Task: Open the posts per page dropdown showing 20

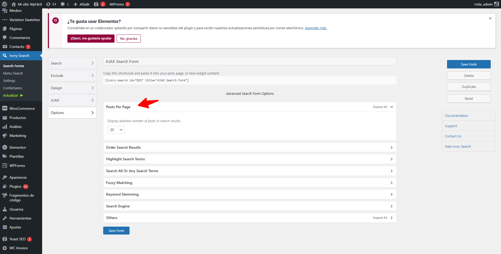Action: pos(116,130)
